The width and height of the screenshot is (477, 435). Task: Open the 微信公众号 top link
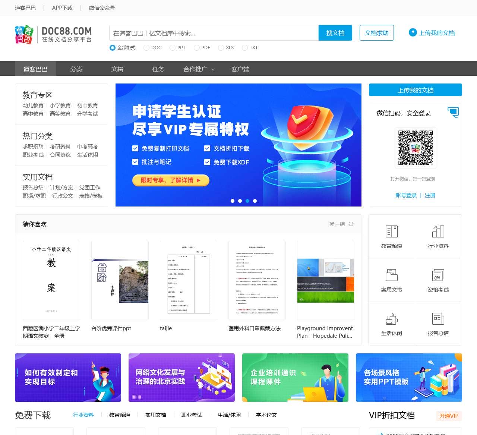tap(102, 8)
